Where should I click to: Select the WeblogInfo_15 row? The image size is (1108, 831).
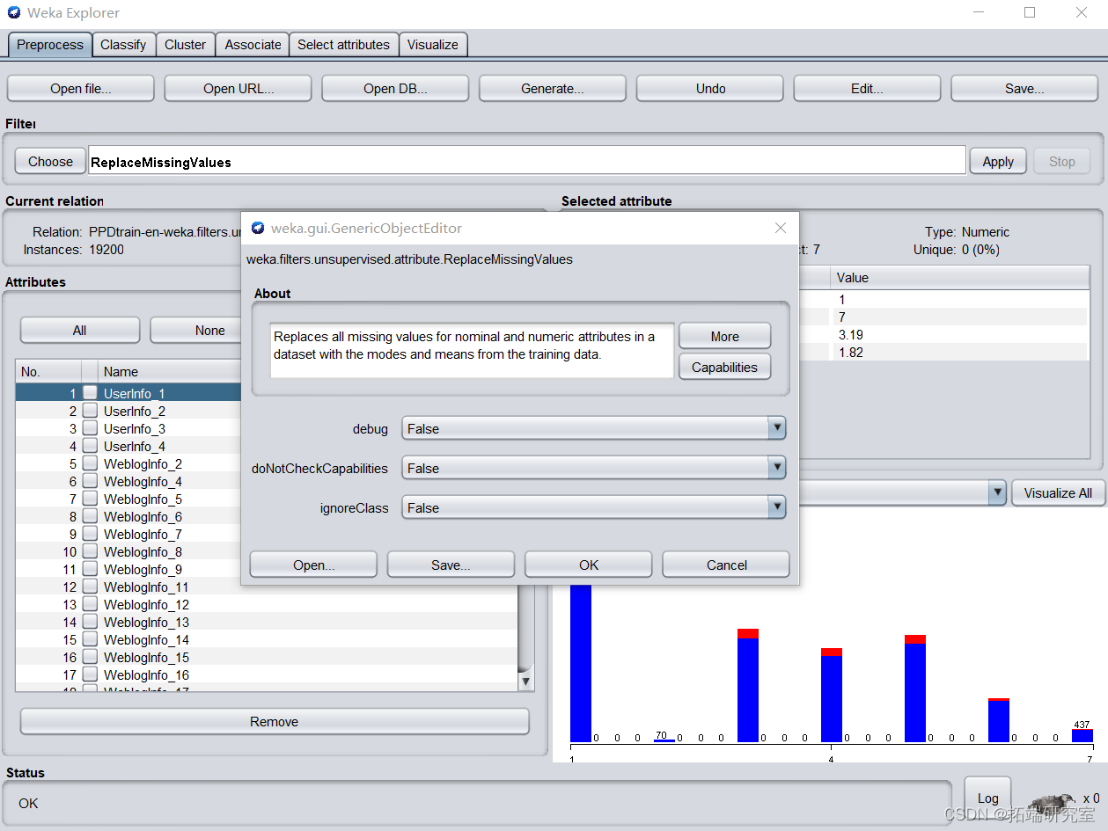click(x=267, y=657)
